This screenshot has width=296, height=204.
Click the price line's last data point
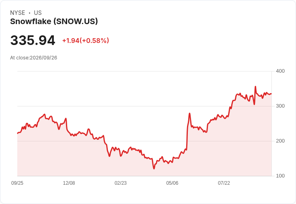coord(271,94)
